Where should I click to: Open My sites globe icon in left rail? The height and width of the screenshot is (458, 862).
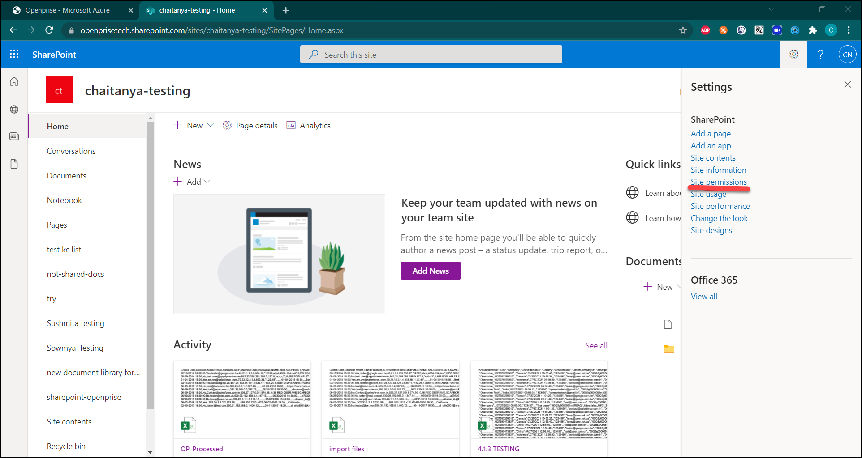[14, 109]
